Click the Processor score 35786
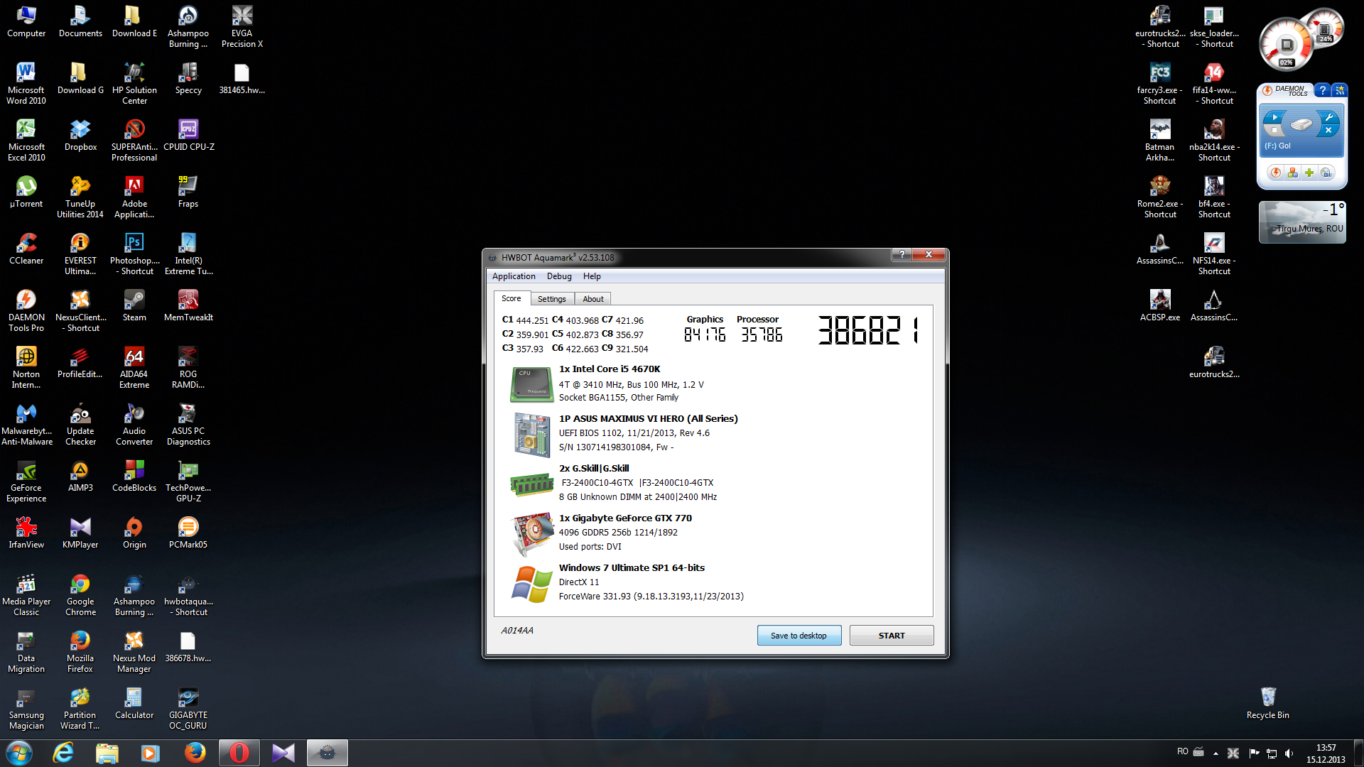 point(762,334)
